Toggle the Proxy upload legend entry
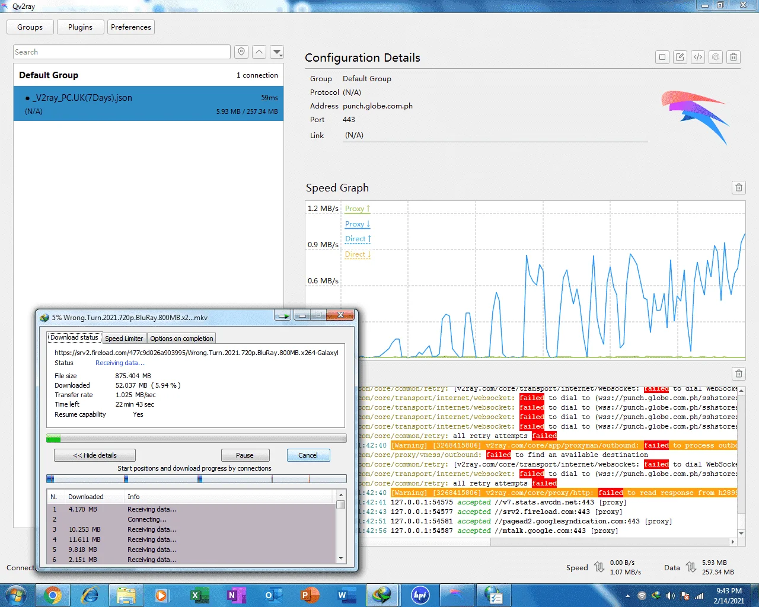 click(x=358, y=209)
